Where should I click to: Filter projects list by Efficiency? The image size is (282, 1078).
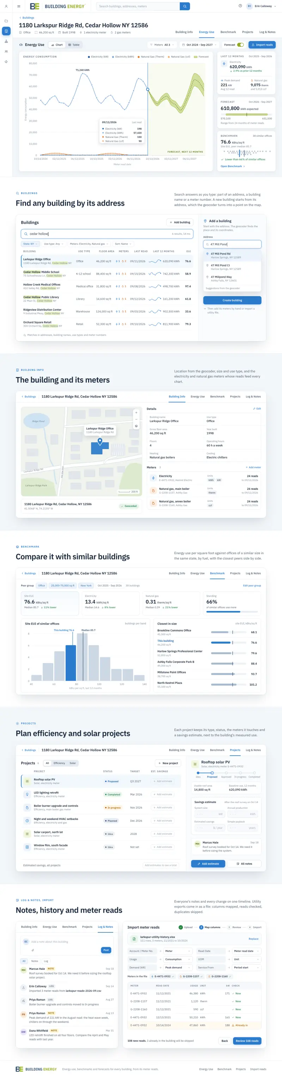[x=59, y=763]
